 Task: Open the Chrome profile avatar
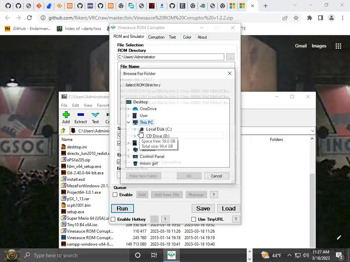[332, 18]
